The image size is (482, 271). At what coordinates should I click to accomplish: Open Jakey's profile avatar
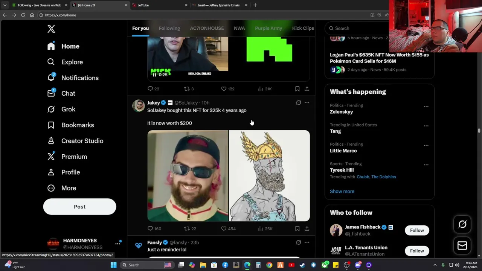[x=139, y=106]
